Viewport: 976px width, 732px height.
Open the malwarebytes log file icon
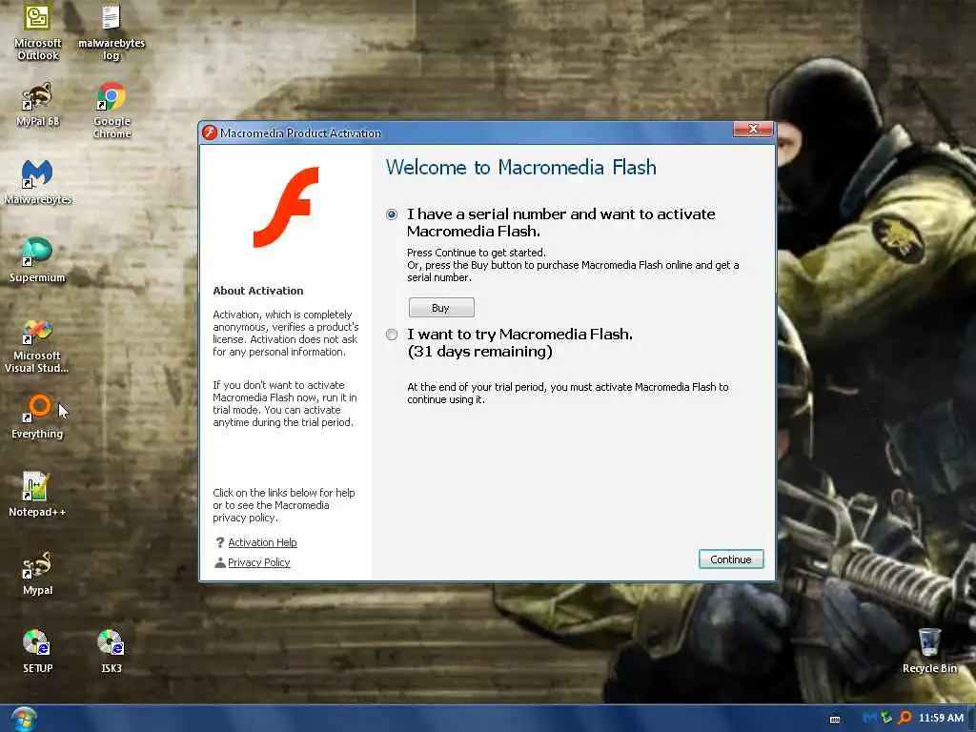click(x=112, y=31)
